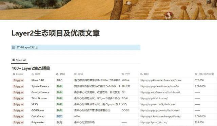Click the page title Layer2生态项目及优质文章
The height and width of the screenshot is (126, 217).
tap(56, 33)
